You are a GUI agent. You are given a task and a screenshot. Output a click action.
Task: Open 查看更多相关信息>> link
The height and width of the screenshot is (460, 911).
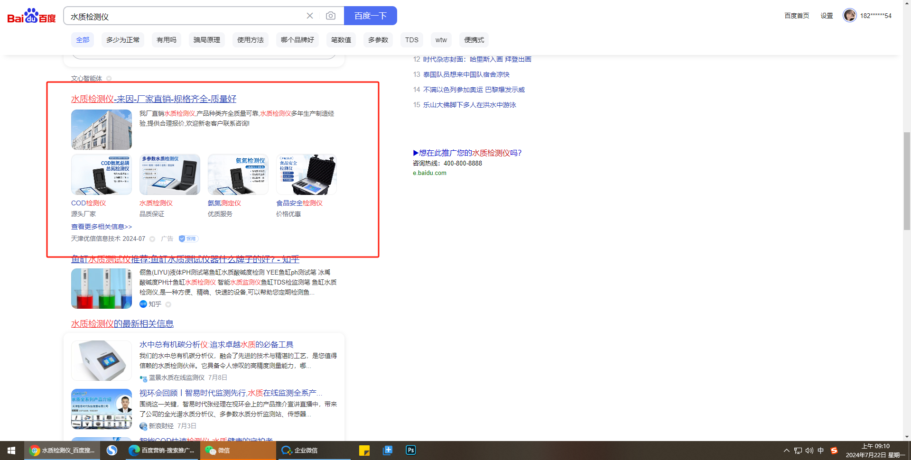pyautogui.click(x=102, y=227)
